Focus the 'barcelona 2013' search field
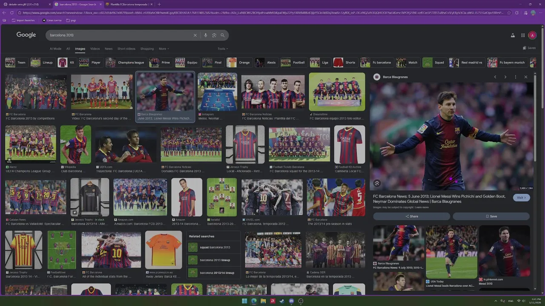 (119, 35)
